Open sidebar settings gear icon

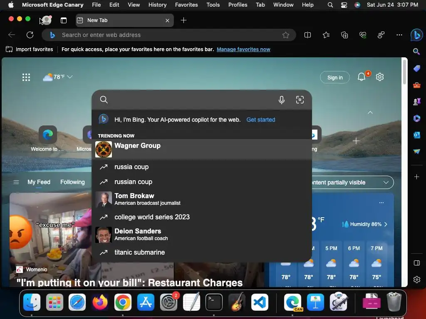tap(417, 280)
